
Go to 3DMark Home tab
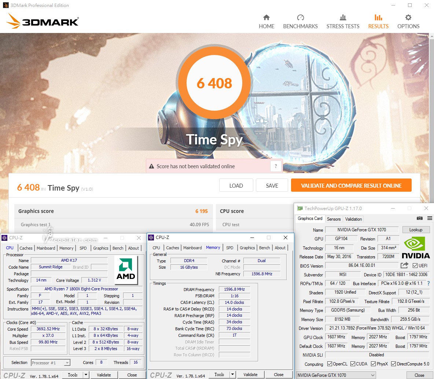click(x=266, y=22)
